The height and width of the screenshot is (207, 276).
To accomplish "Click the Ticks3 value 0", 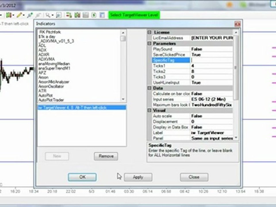I will click(212, 77).
